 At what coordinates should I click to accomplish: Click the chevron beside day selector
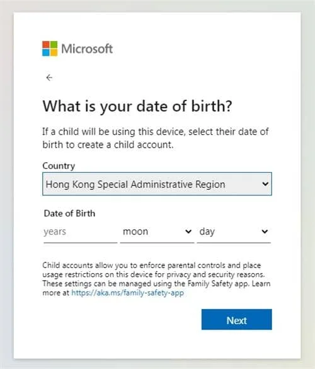pos(265,231)
